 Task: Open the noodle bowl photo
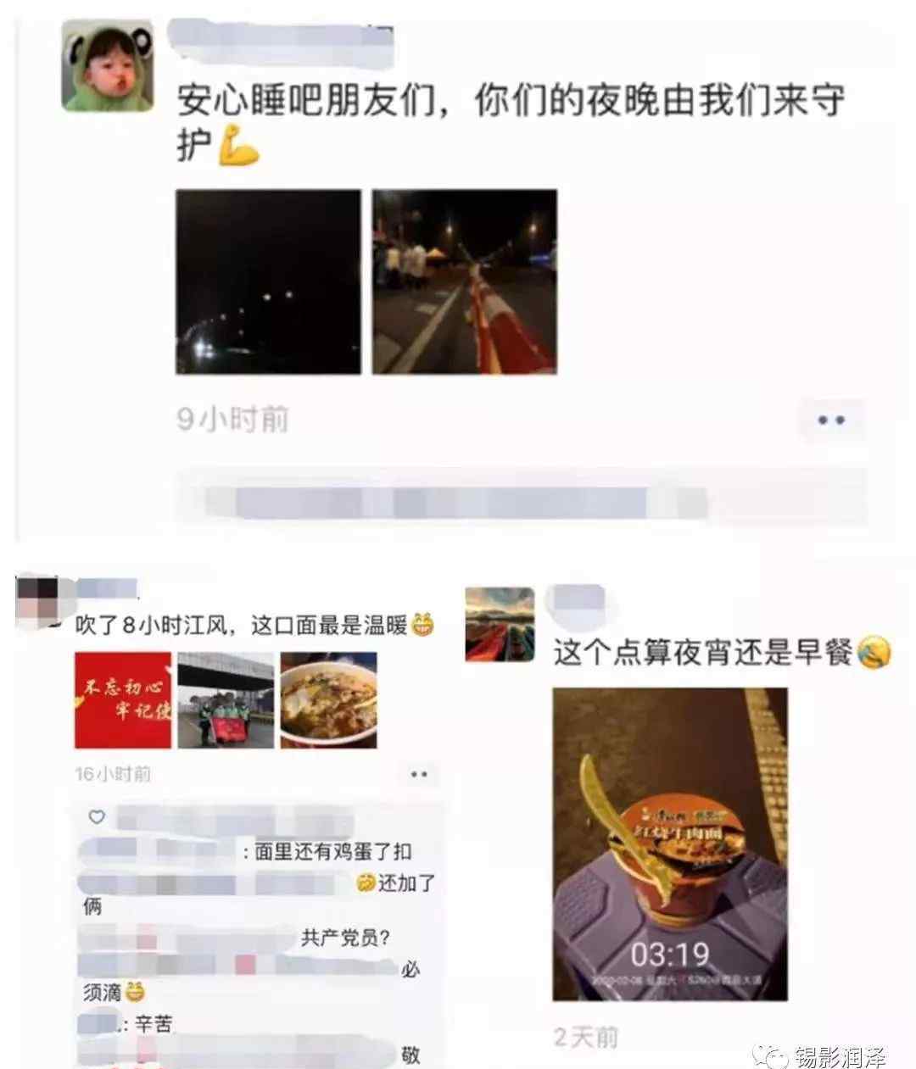(328, 700)
